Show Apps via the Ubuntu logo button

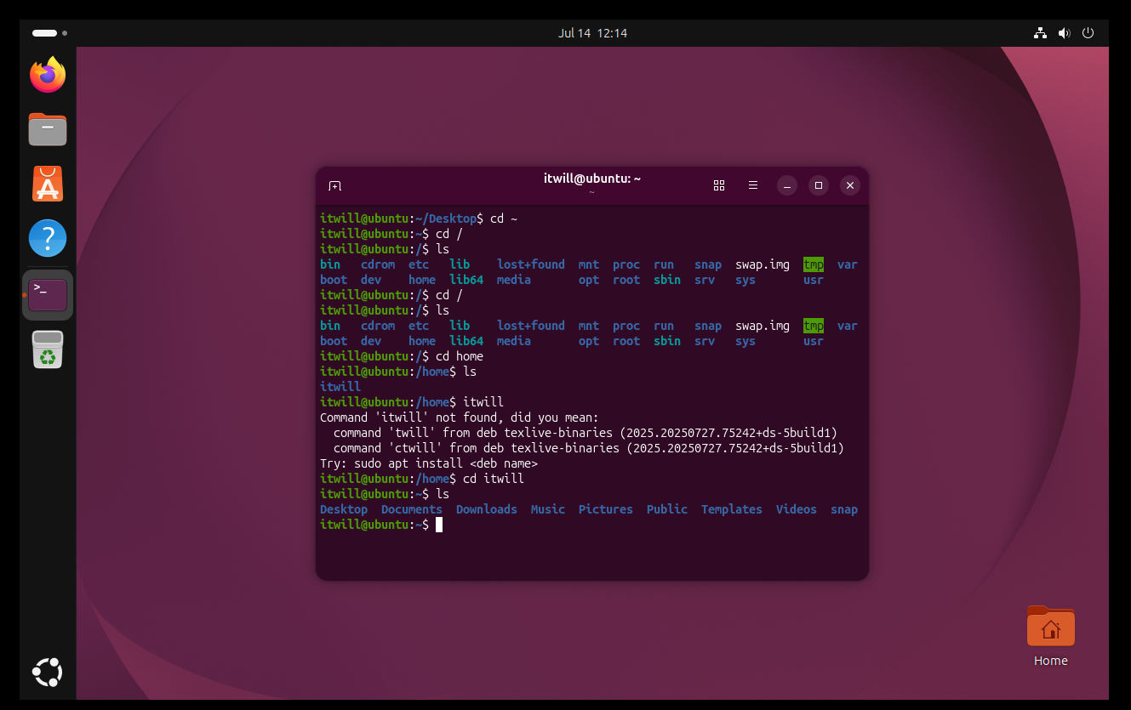pyautogui.click(x=48, y=672)
